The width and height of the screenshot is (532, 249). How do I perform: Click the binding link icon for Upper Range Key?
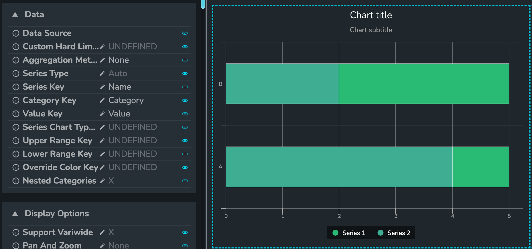point(185,141)
